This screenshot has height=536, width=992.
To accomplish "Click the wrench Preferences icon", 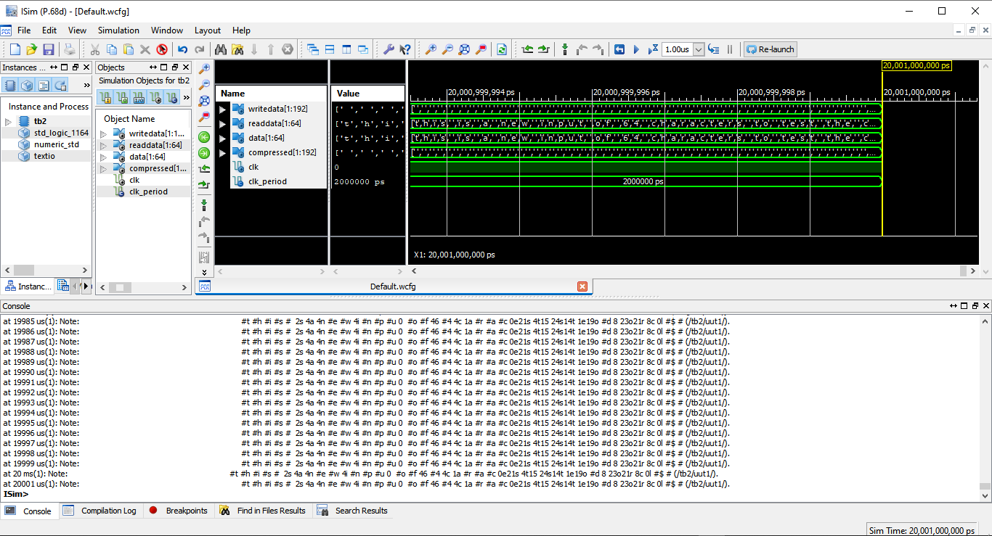I will (389, 49).
